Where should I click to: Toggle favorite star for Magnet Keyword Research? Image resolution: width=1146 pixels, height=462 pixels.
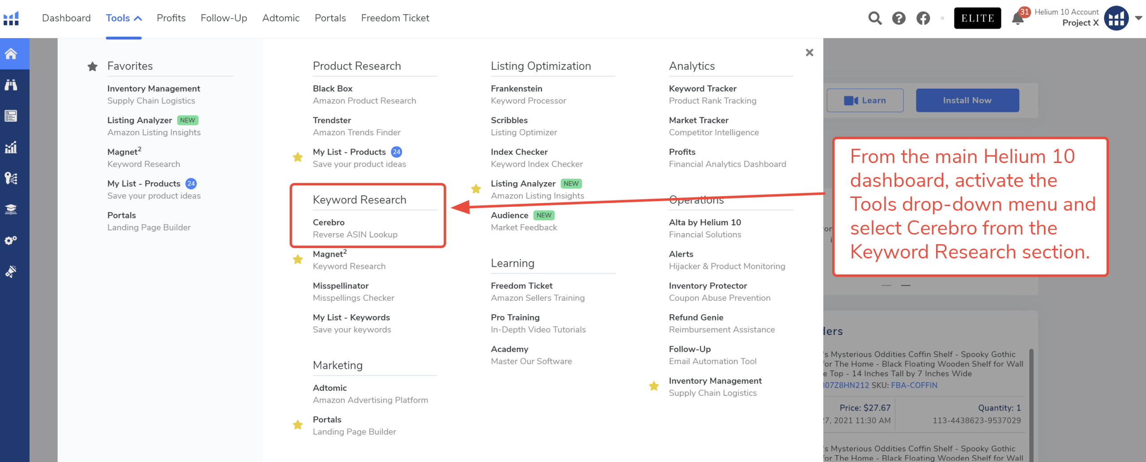(297, 260)
